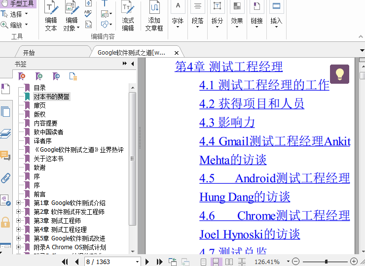Screen dimensions: 365x266
Task: Open the Attachments paperclip panel
Action: [5, 178]
